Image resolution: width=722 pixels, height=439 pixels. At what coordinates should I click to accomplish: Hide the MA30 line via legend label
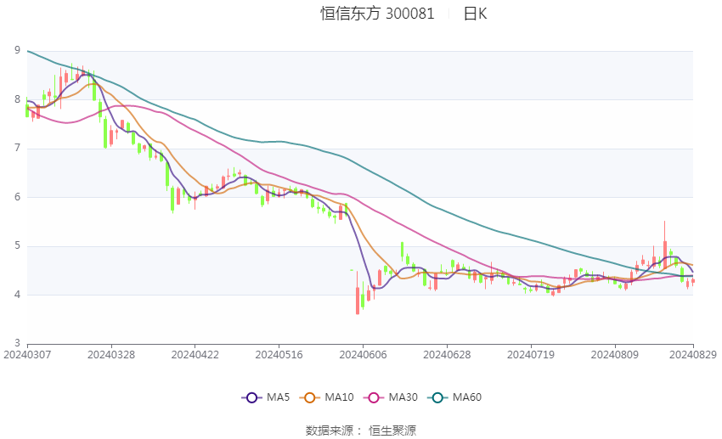403,397
